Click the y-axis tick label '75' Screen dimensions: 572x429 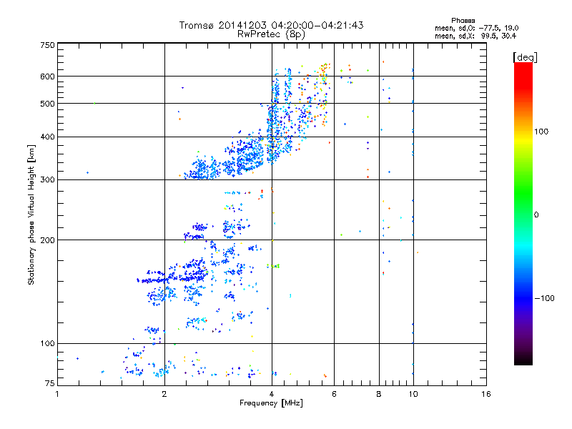pyautogui.click(x=50, y=383)
